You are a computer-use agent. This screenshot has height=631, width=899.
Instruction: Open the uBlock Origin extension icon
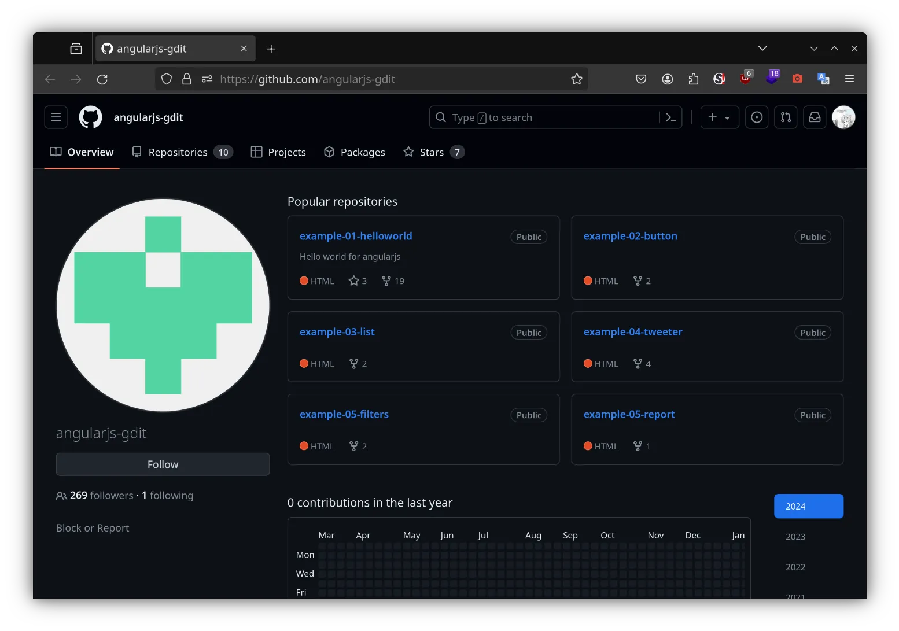coord(746,79)
